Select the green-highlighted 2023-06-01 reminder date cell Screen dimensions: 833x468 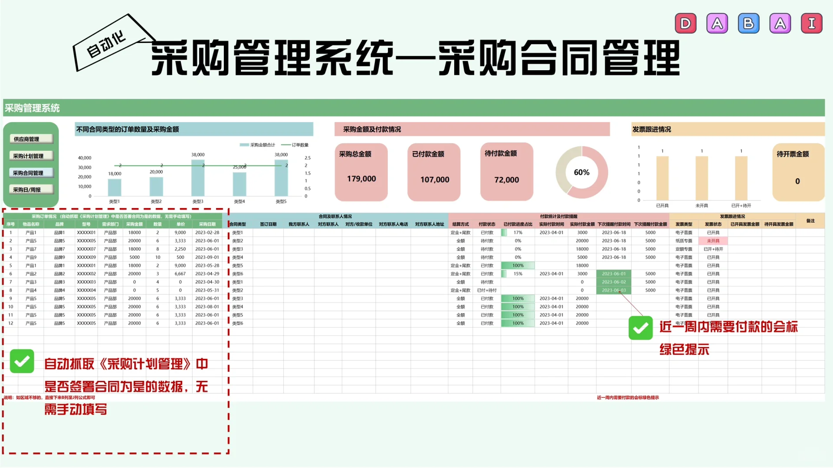[613, 273]
